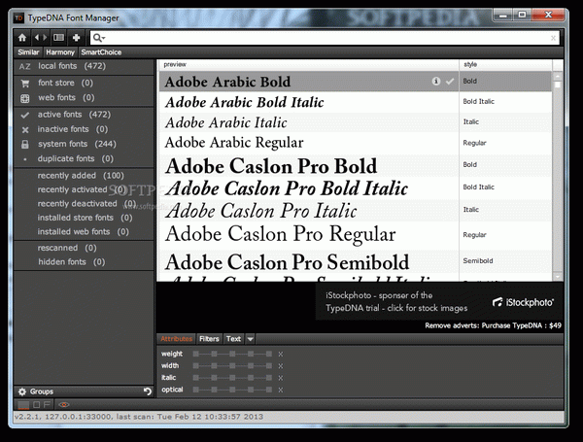The height and width of the screenshot is (442, 583).
Task: Show system fonts via padlock icon
Action: click(x=25, y=144)
